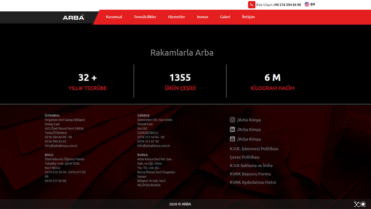Click the Bize Ulaşın label
Image resolution: width=371 pixels, height=209 pixels.
(x=264, y=5)
